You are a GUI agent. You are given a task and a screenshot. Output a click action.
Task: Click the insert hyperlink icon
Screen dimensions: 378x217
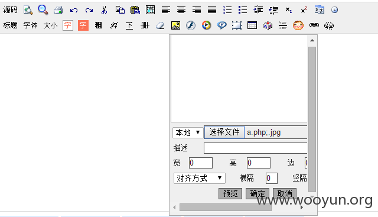click(314, 25)
